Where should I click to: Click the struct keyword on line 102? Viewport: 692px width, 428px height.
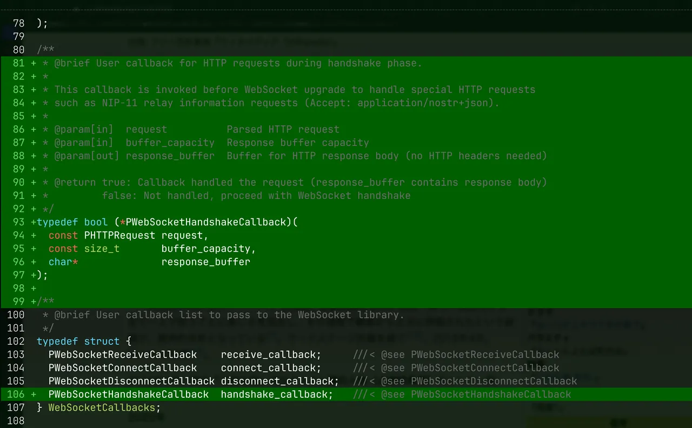click(x=102, y=342)
